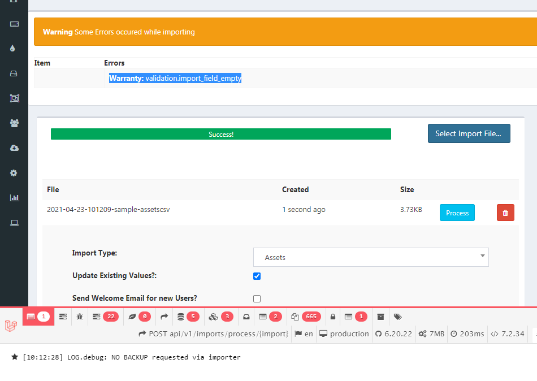Open the tags icon at the debugbar's end
This screenshot has width=537, height=381.
tap(397, 317)
